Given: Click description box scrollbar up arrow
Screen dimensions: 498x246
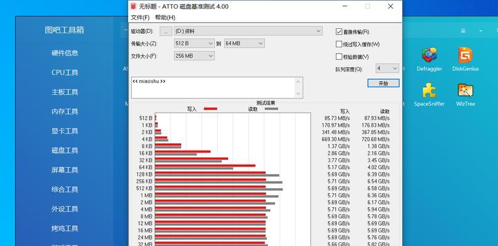Looking at the screenshot, I should (298, 81).
